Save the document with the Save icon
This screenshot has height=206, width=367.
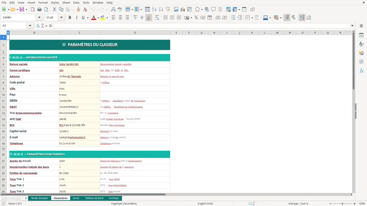[x=22, y=9]
